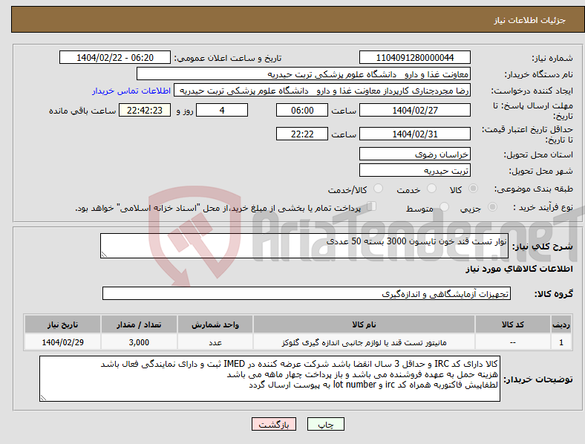Click the ردیف column header
The width and height of the screenshot is (585, 444).
(x=561, y=324)
